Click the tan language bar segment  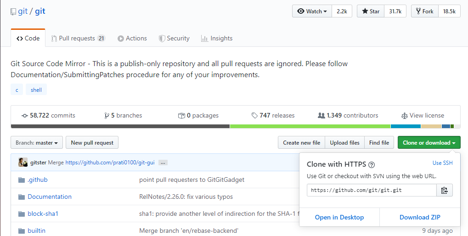coord(431,127)
